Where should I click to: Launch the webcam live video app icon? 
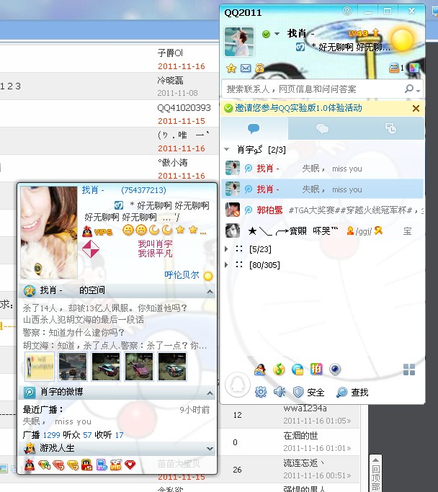coord(335,370)
